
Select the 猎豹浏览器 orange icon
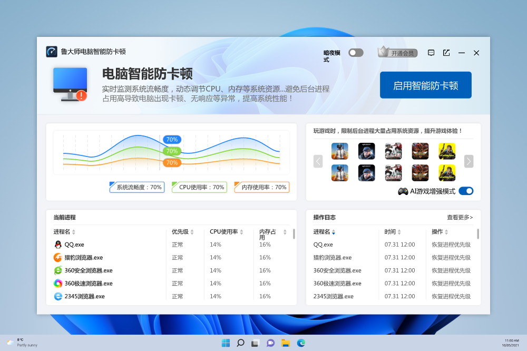pyautogui.click(x=58, y=258)
